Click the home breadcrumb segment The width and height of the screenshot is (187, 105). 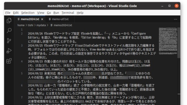[x=21, y=25]
